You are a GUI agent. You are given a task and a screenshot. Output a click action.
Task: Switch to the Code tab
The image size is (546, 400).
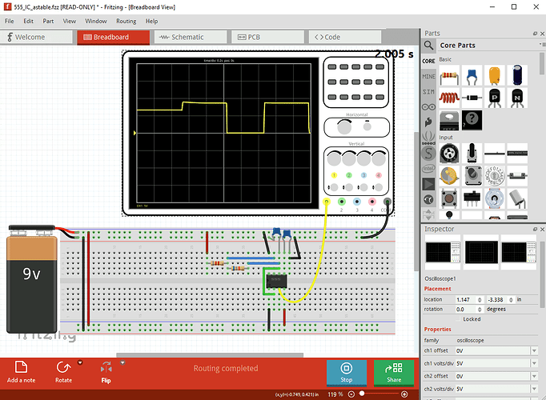pyautogui.click(x=345, y=38)
